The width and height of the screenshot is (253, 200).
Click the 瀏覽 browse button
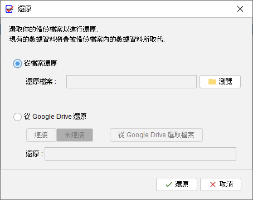[x=220, y=82]
